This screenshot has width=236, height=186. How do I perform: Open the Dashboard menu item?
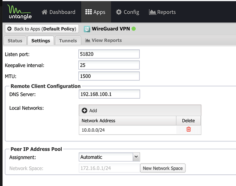[x=59, y=12]
